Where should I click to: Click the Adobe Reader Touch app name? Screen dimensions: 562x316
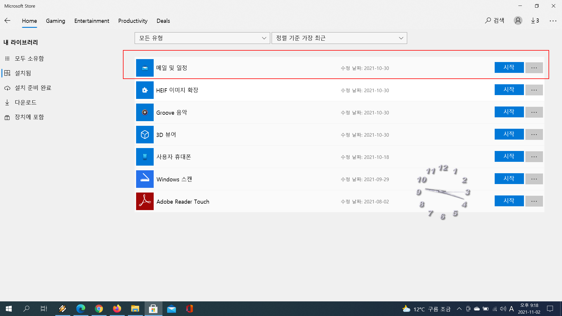183,202
